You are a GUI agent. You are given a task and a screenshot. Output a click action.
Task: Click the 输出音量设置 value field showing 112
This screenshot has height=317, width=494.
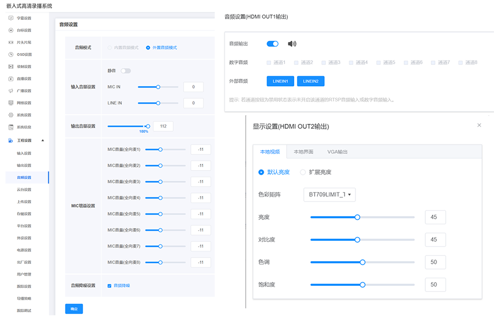(x=163, y=127)
